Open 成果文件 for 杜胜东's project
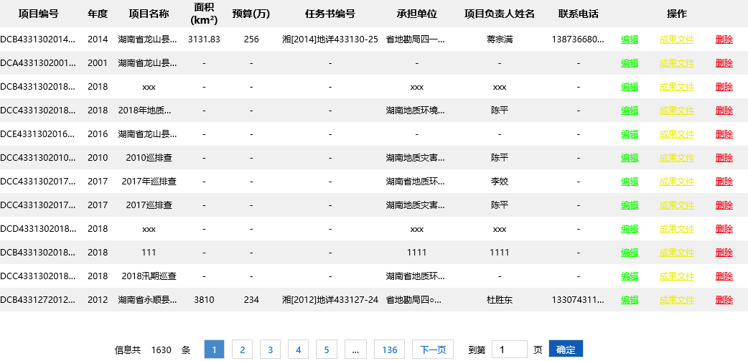This screenshot has width=748, height=361. [x=676, y=300]
